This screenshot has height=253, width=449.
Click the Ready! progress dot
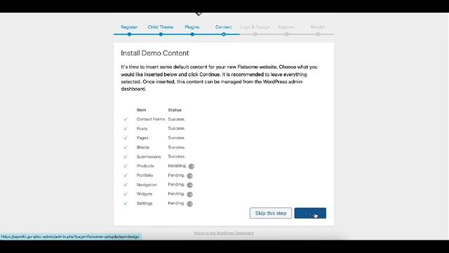coord(318,34)
